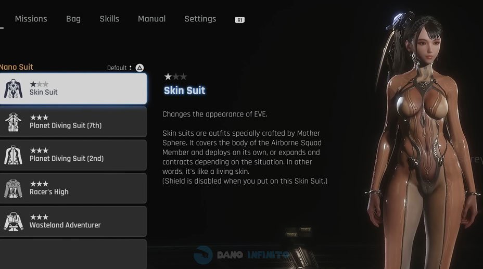
Task: Open the Missions tab
Action: (31, 19)
